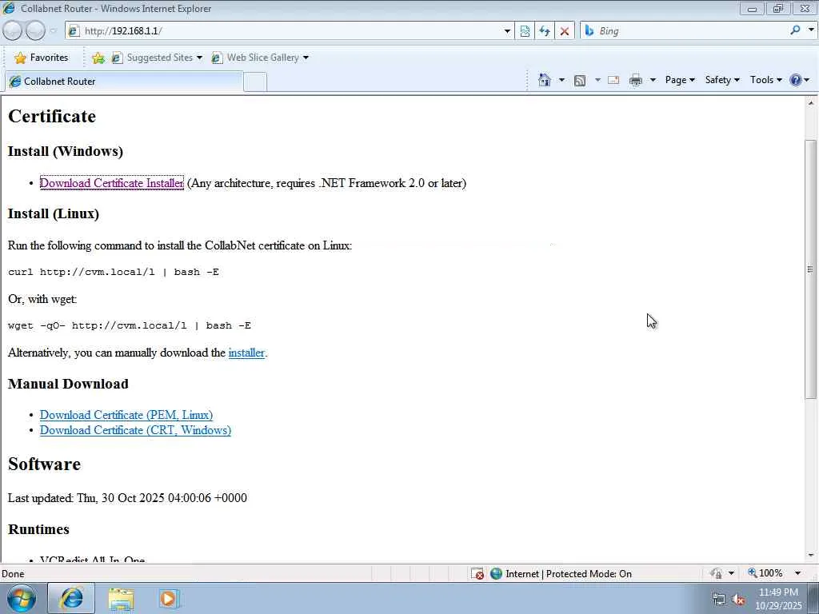The image size is (819, 614).
Task: Expand the Feeds dropdown arrow
Action: [597, 80]
